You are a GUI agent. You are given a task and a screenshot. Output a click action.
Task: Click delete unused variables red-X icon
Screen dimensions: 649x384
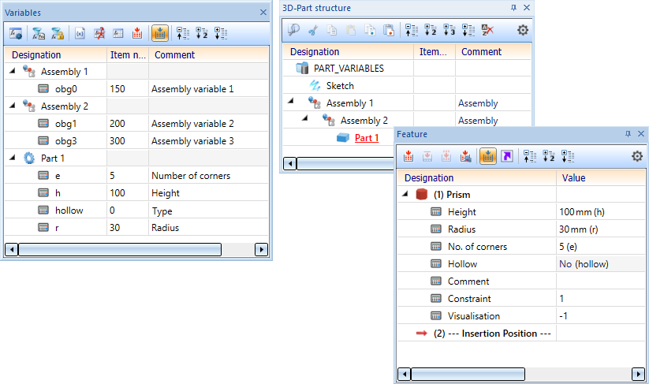coord(99,33)
